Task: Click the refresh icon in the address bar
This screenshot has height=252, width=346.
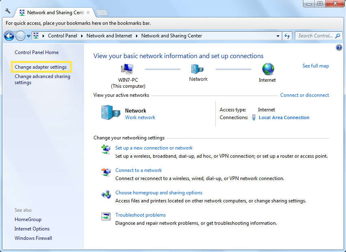Action: (287, 36)
